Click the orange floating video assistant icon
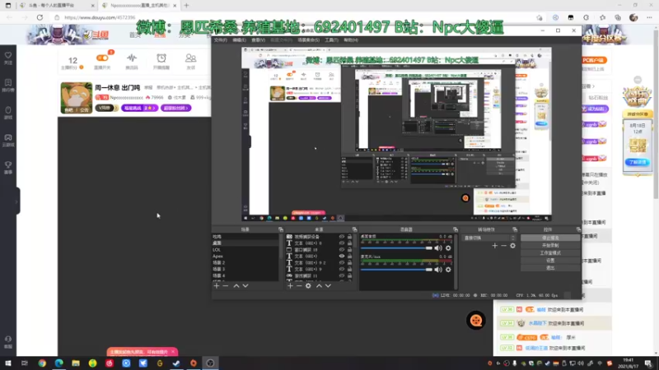Viewport: 659px width, 370px height. click(x=476, y=321)
